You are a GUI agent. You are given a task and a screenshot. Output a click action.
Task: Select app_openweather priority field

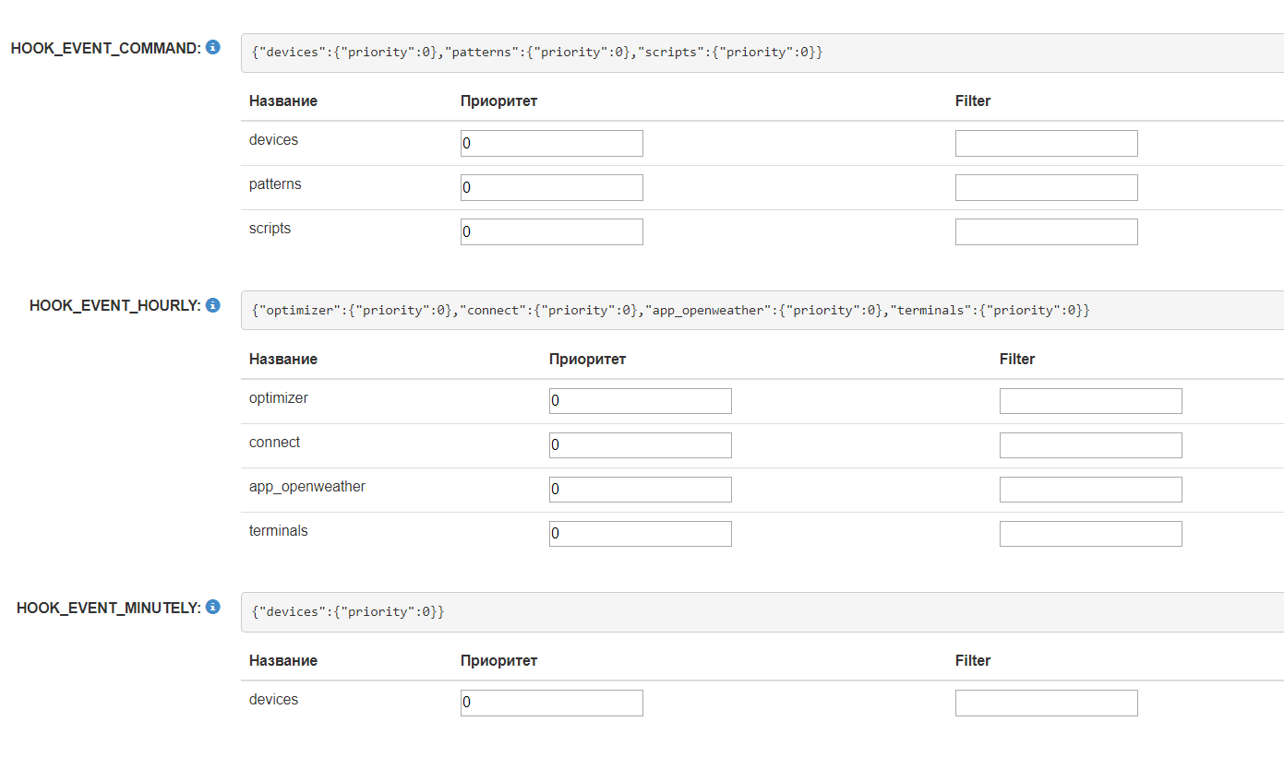[640, 490]
